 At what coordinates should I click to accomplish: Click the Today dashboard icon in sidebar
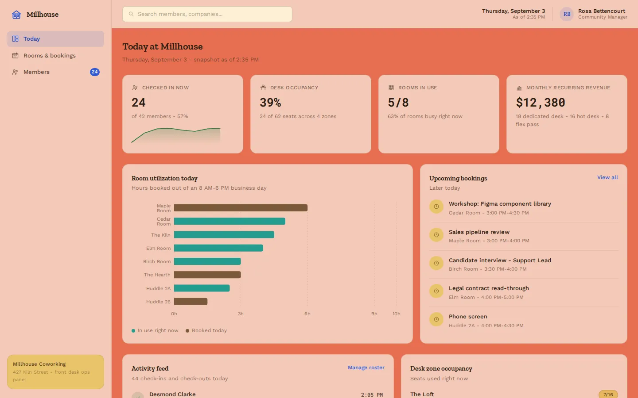(15, 39)
